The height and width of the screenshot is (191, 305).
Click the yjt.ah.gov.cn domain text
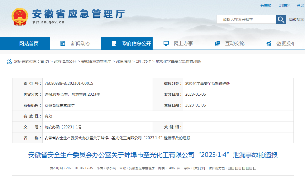(x=49, y=22)
